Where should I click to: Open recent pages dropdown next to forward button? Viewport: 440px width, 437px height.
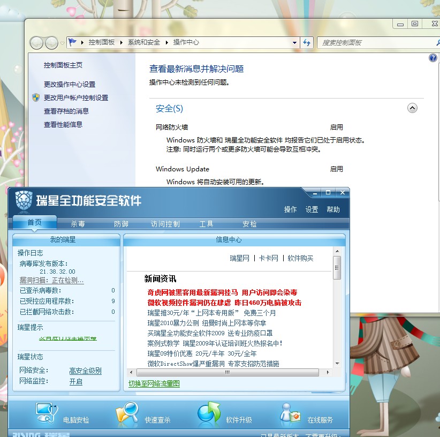(62, 43)
